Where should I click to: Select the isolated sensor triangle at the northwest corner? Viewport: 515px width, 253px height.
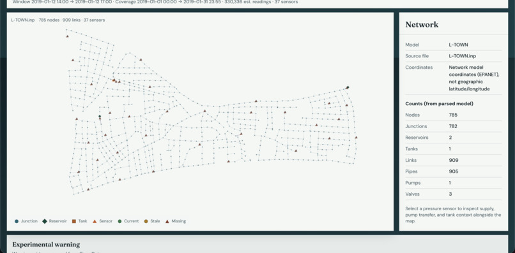pos(67,36)
